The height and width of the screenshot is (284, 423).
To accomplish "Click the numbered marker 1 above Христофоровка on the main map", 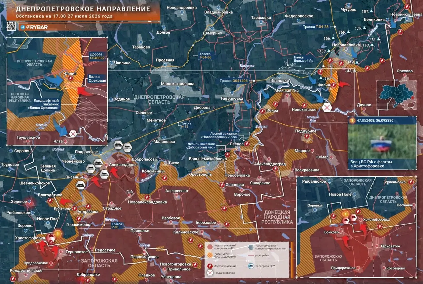I will (58, 234).
